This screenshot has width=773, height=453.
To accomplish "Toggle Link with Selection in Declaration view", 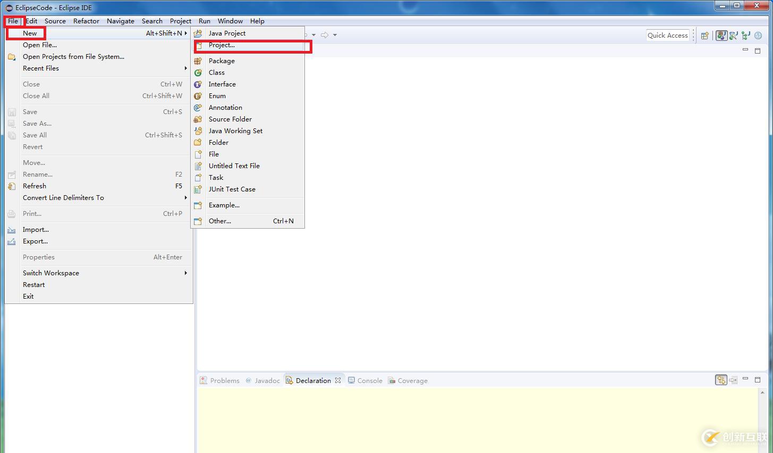I will [x=721, y=380].
